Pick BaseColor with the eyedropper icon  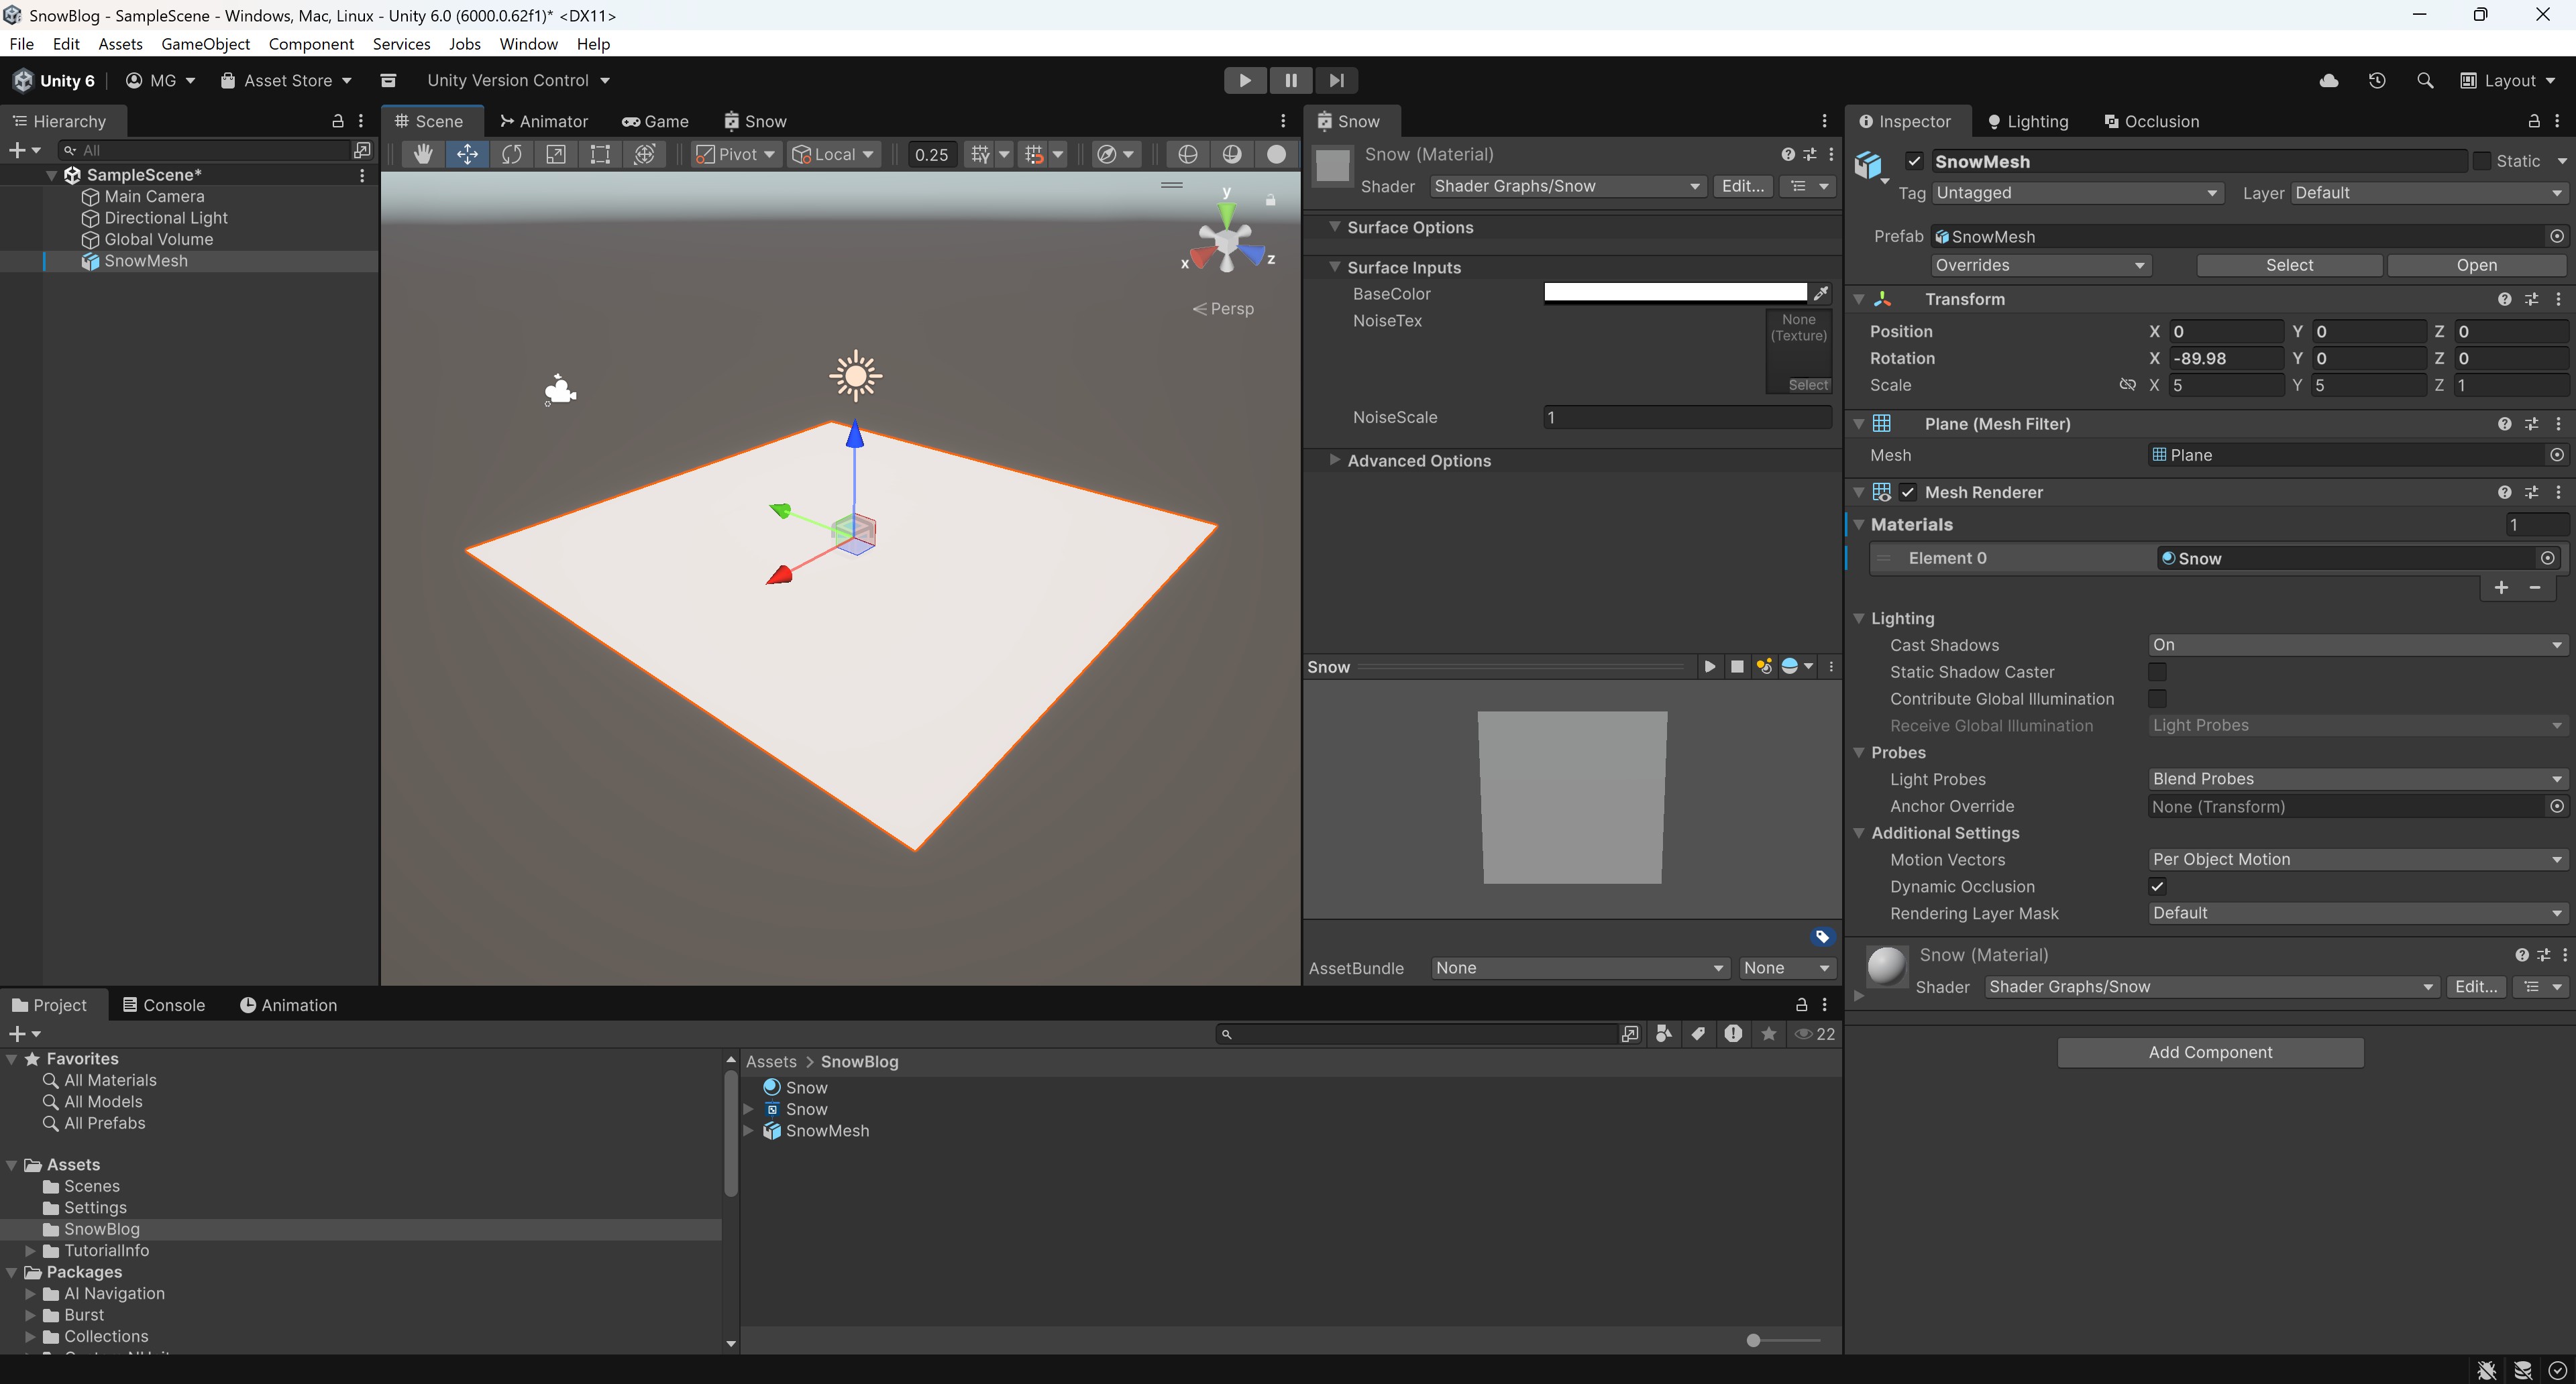coord(1821,293)
